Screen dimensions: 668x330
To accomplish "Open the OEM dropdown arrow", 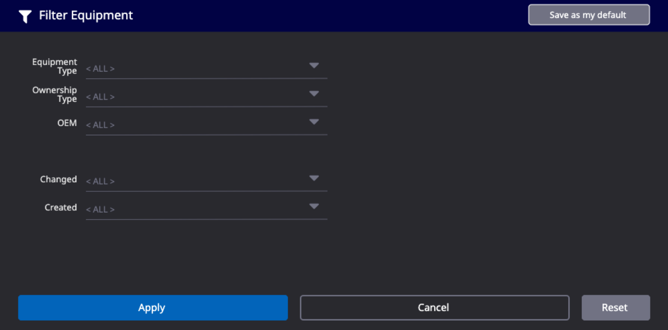I will [314, 122].
